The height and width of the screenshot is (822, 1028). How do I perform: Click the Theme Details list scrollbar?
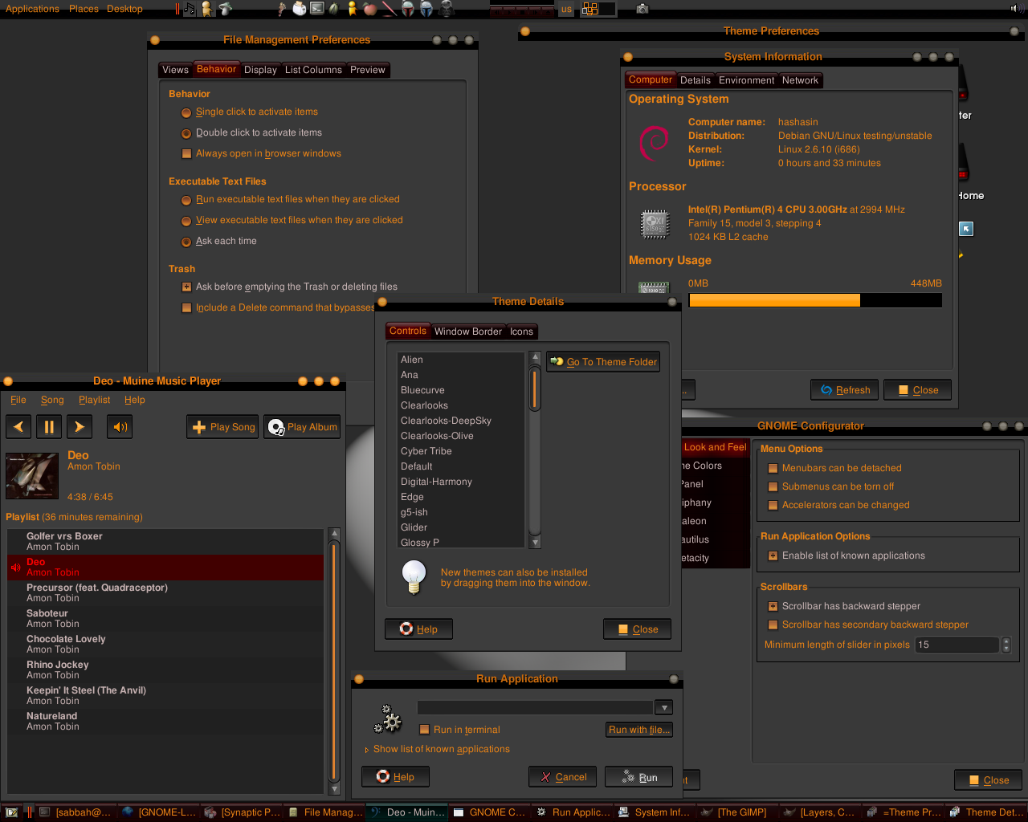tap(535, 450)
